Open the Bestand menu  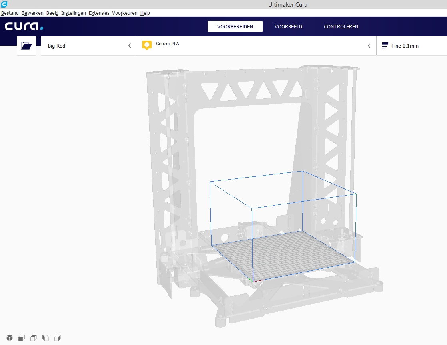[10, 13]
